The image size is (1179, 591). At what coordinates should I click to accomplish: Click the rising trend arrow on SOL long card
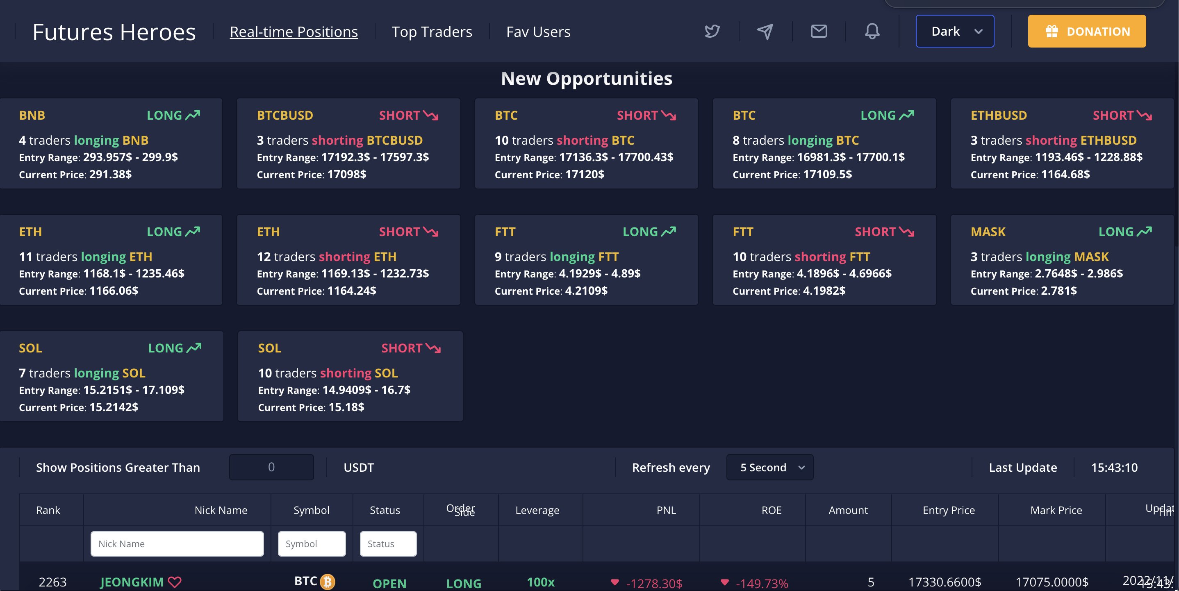pyautogui.click(x=194, y=348)
